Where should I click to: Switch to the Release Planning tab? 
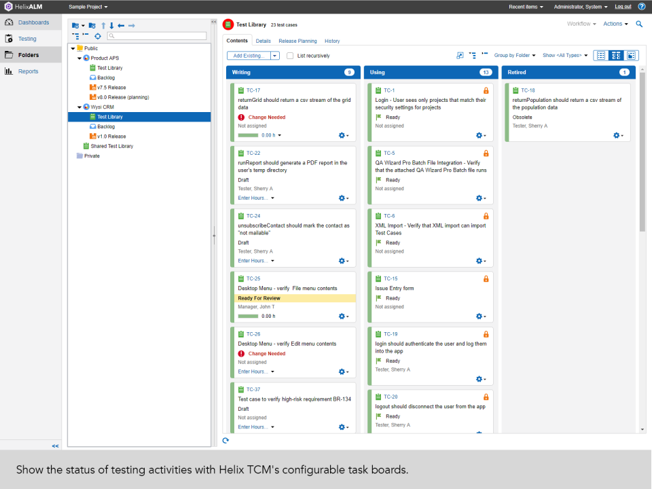(297, 41)
